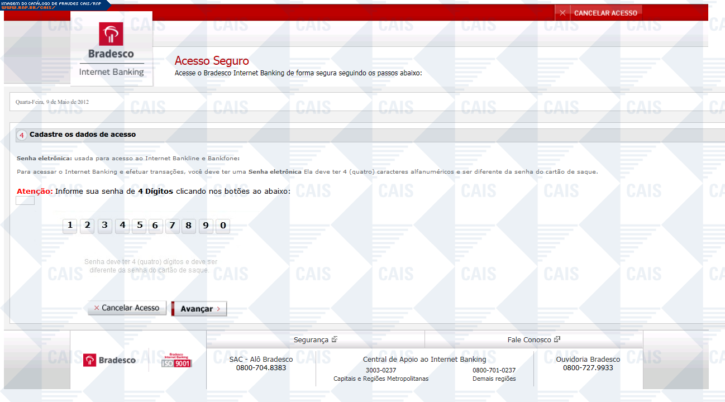Focus the 4-digit password input box
This screenshot has height=402, width=725.
point(25,200)
